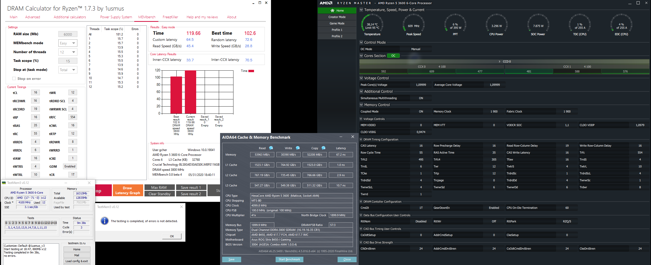Select Creator Mode in the sidebar
651x265 pixels.
(337, 17)
